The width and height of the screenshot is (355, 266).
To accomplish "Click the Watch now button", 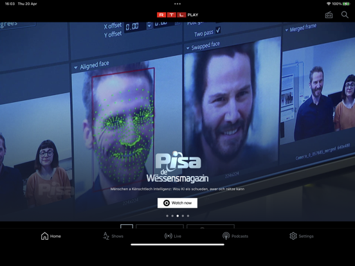I will tap(177, 203).
